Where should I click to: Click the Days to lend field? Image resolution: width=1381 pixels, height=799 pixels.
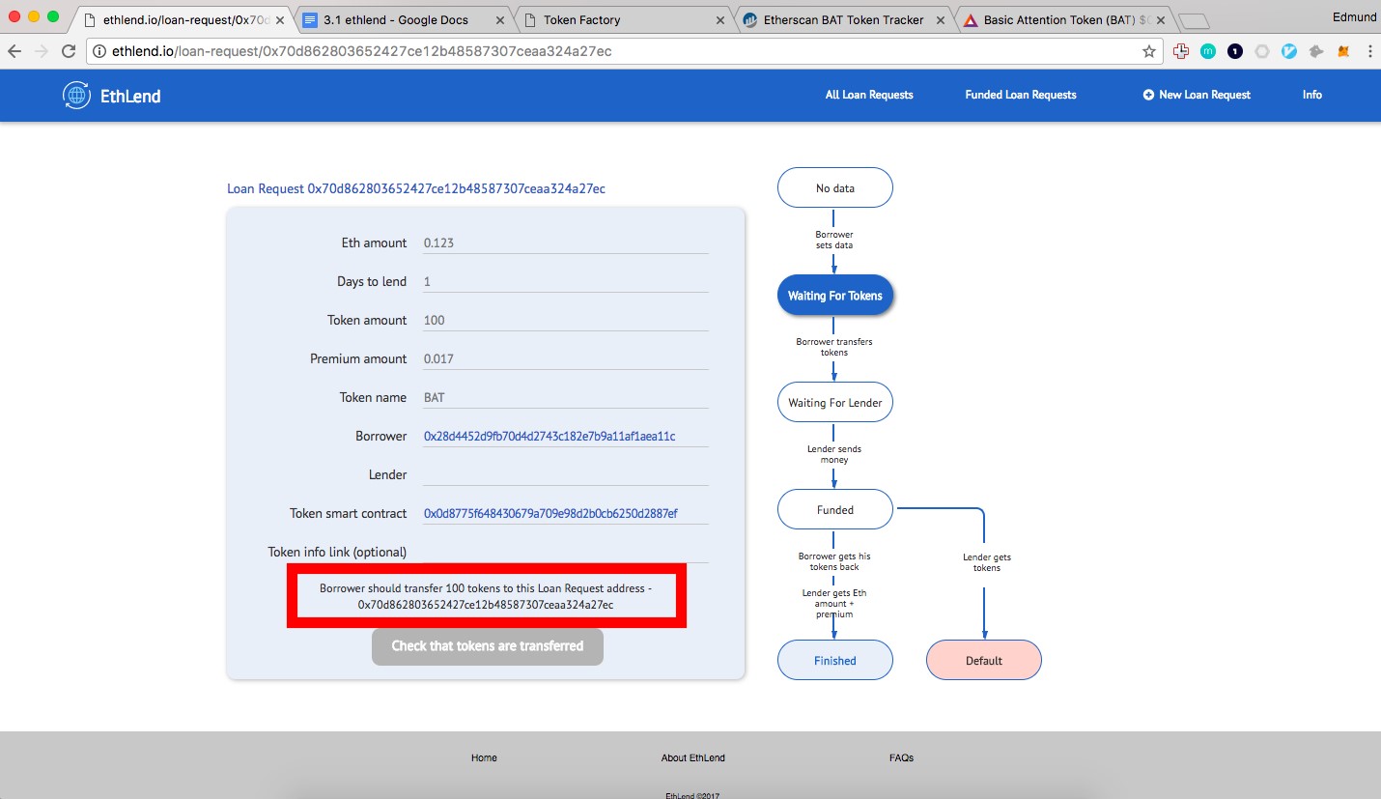coord(566,281)
